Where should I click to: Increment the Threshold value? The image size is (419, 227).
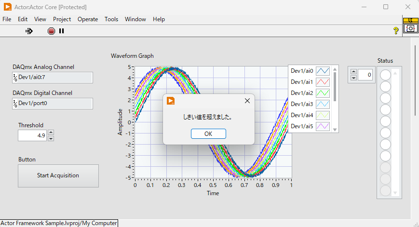(x=51, y=133)
